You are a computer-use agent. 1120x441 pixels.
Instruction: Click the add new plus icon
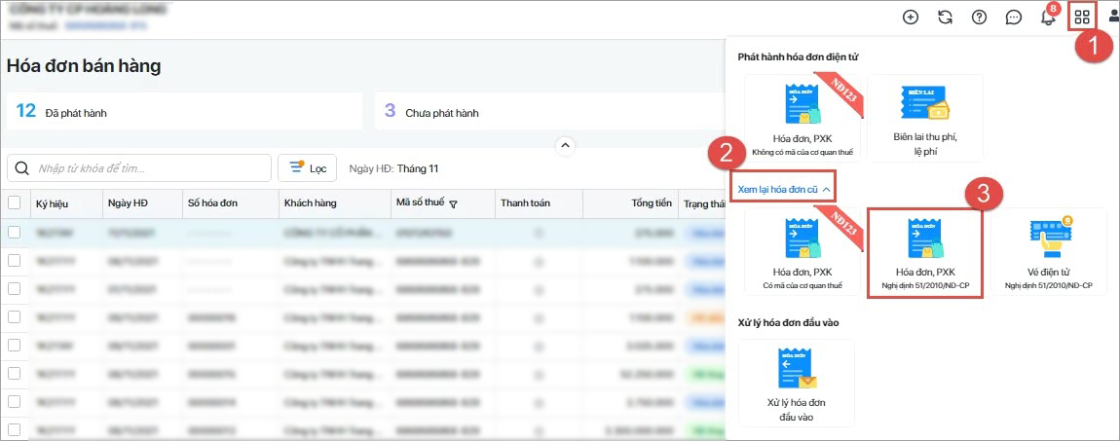tap(911, 18)
